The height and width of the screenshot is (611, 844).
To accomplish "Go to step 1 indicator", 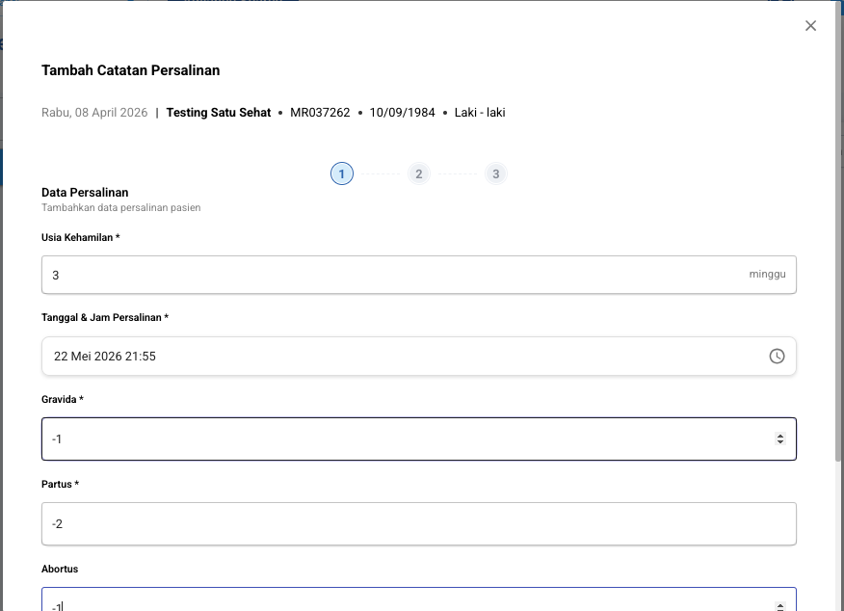I will tap(341, 173).
